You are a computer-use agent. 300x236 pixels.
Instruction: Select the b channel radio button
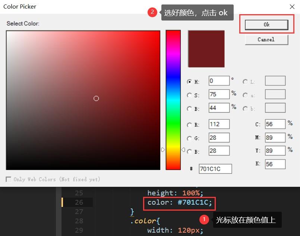(x=245, y=108)
